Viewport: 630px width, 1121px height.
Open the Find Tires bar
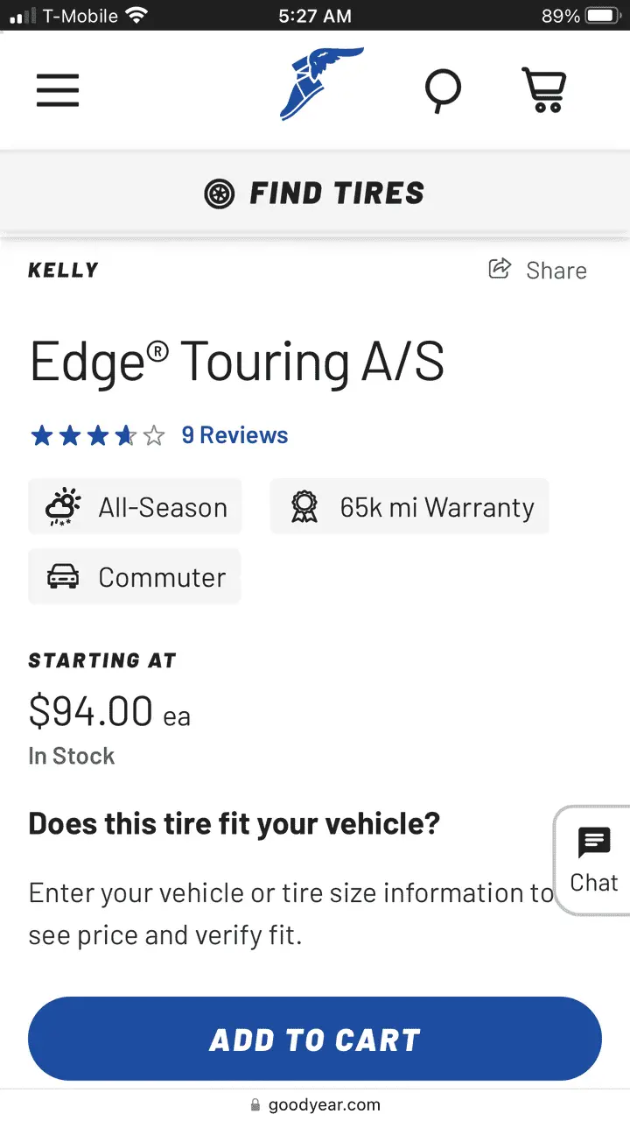coord(315,194)
